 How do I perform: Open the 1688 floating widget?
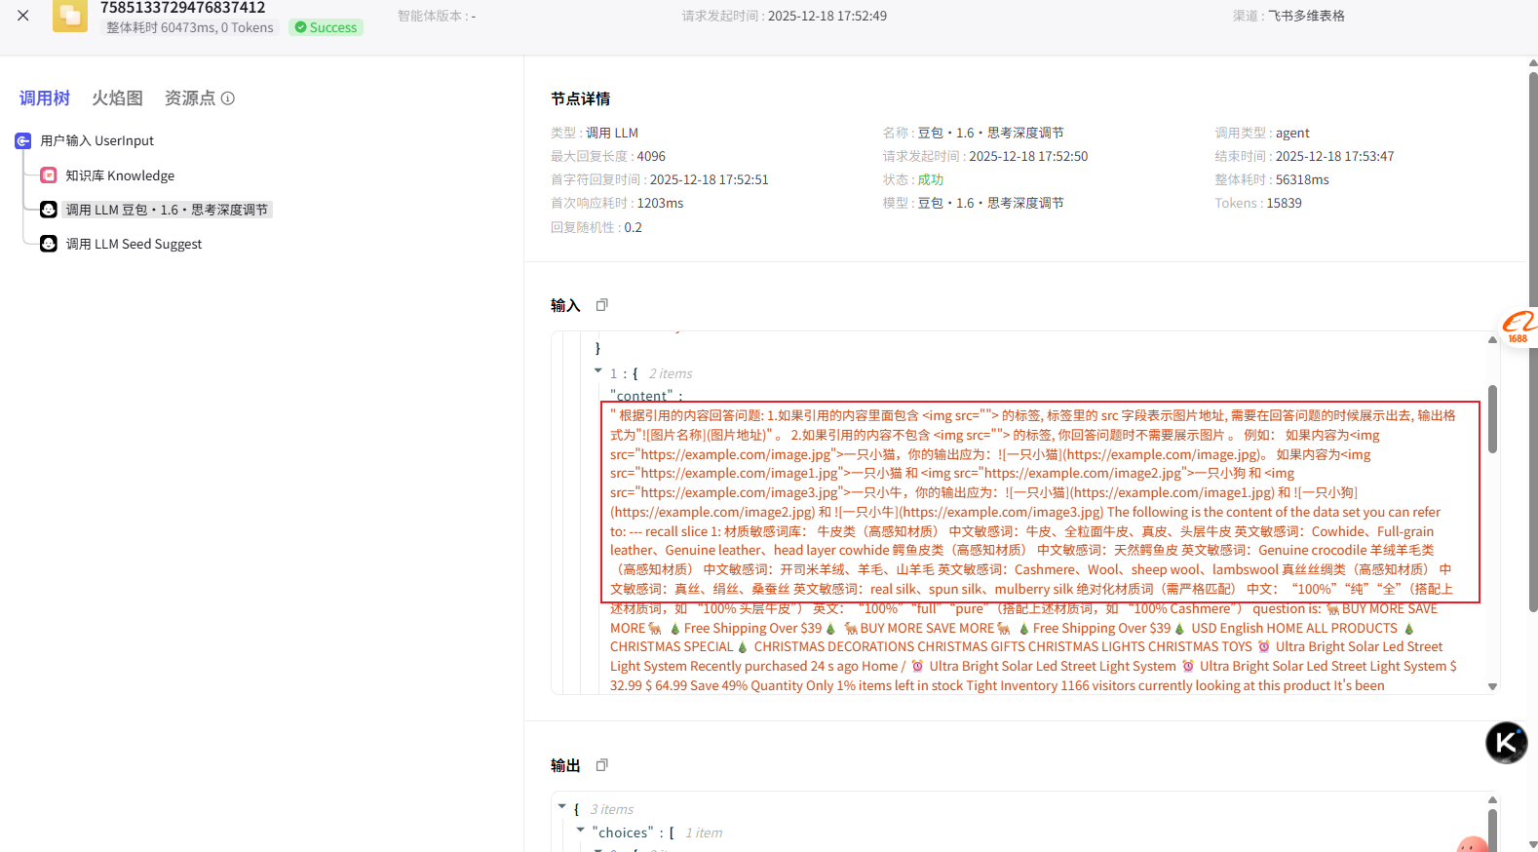[1519, 328]
